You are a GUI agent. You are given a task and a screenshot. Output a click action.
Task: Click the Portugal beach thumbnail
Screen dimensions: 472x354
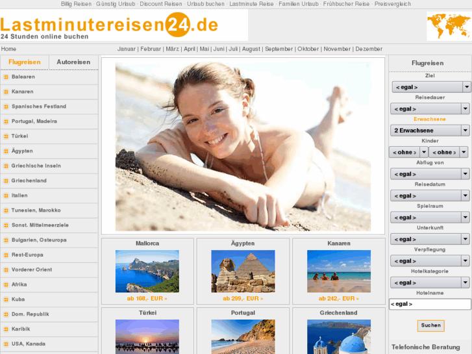click(x=243, y=336)
